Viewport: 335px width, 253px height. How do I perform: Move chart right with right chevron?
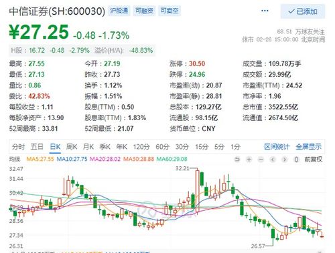coord(285,160)
